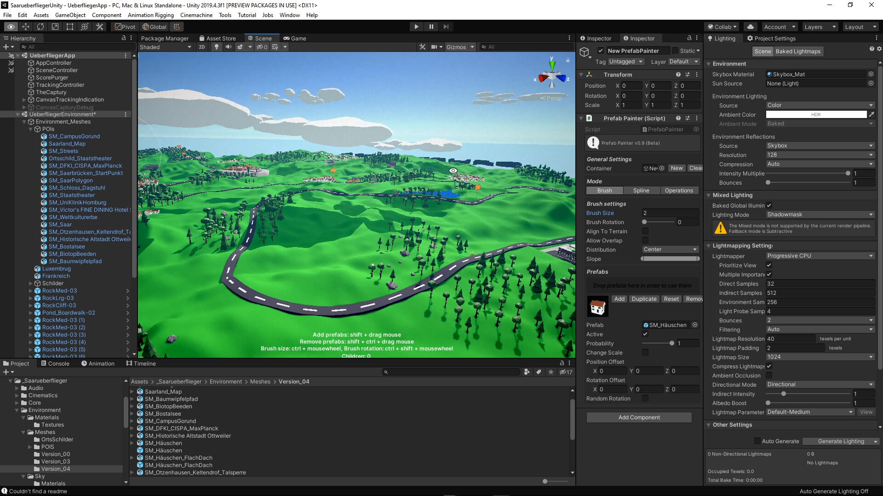The width and height of the screenshot is (883, 496).
Task: Lock the Hierarchy panel
Action: click(123, 38)
